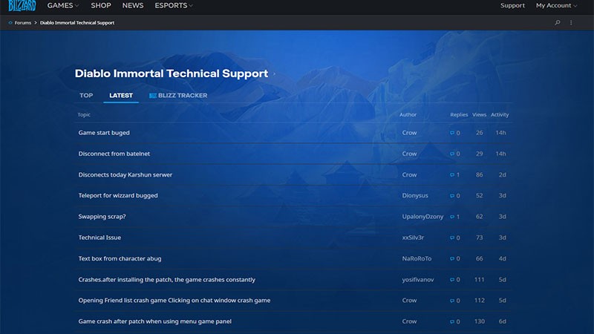This screenshot has height=334, width=594.
Task: Open topic Game crash after patch menu panel
Action: [154, 321]
